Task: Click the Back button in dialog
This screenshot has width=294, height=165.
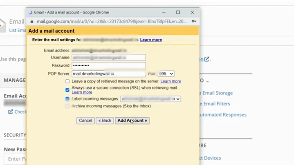Action: 105,120
